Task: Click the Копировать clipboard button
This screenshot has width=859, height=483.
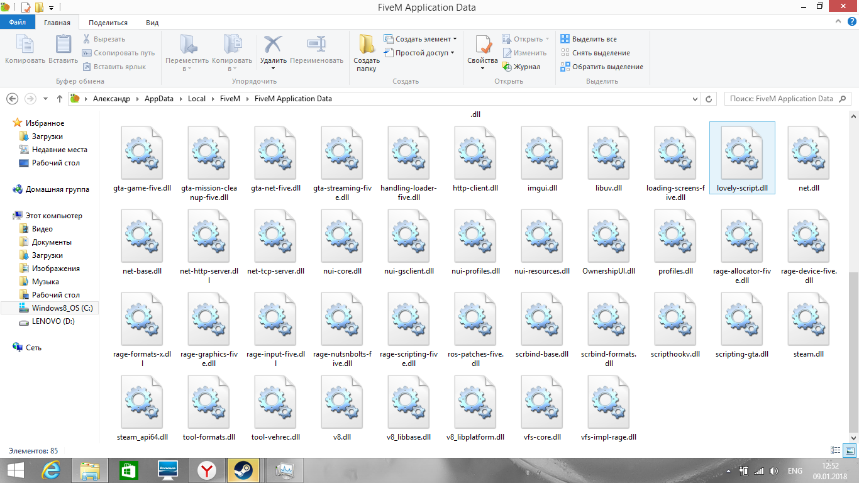Action: [25, 49]
